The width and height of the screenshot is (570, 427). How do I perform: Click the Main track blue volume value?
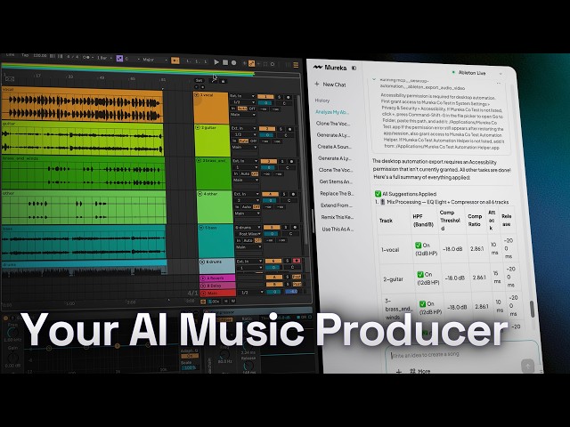coord(291,292)
